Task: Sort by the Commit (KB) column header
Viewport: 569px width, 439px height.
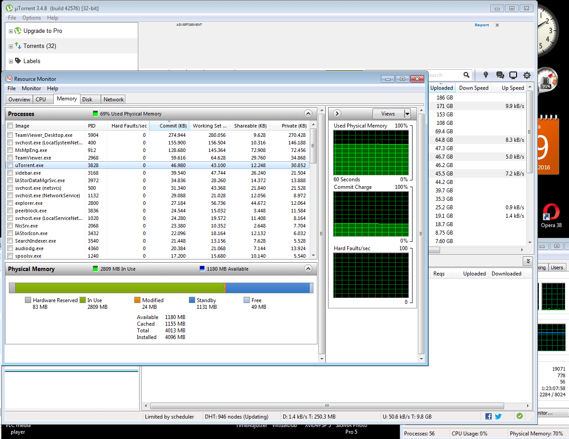Action: click(169, 126)
